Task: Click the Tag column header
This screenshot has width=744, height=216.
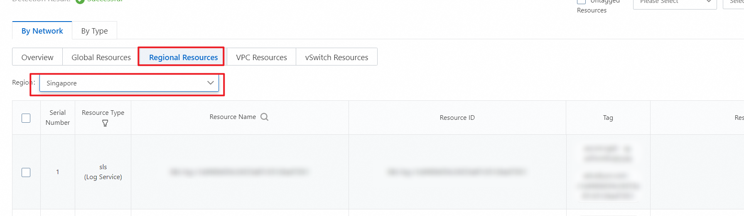Action: [608, 118]
